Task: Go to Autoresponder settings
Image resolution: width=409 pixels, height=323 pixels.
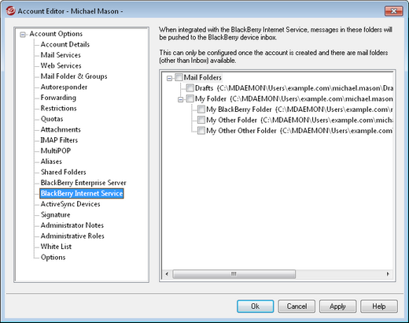Action: (64, 87)
